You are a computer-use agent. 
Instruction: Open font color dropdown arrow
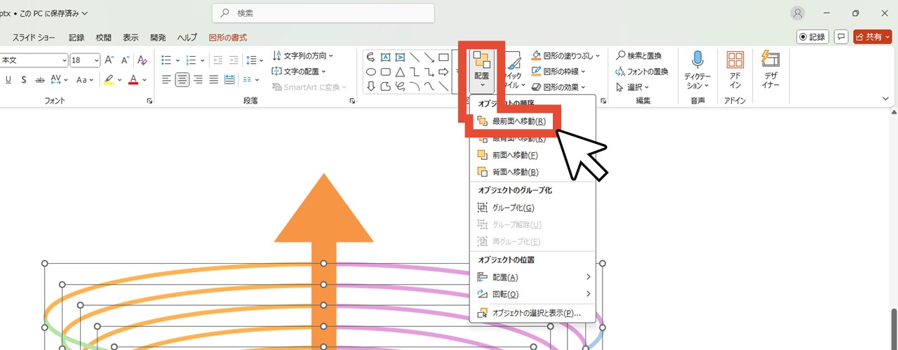click(x=145, y=80)
